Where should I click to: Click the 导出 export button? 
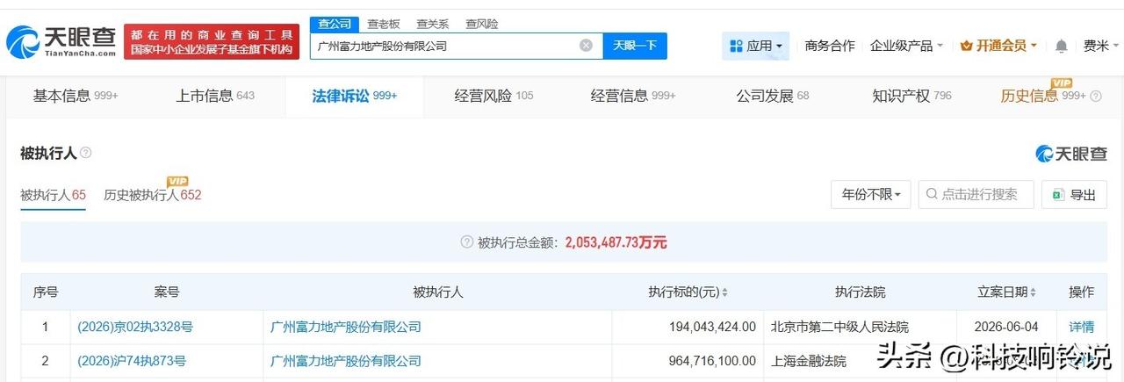pyautogui.click(x=1074, y=195)
